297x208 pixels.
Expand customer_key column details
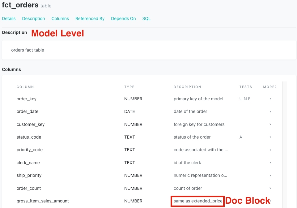pos(270,124)
